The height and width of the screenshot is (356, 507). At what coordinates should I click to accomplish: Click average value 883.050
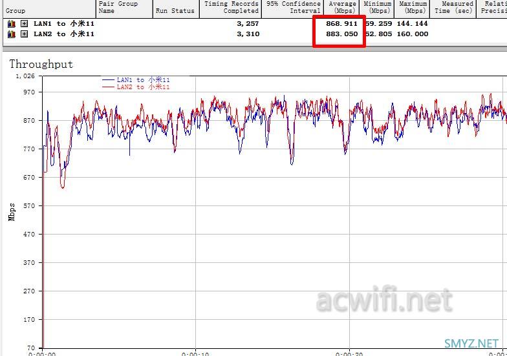coord(341,34)
